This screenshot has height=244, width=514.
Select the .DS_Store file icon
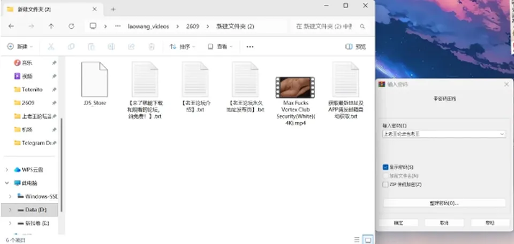click(x=94, y=80)
